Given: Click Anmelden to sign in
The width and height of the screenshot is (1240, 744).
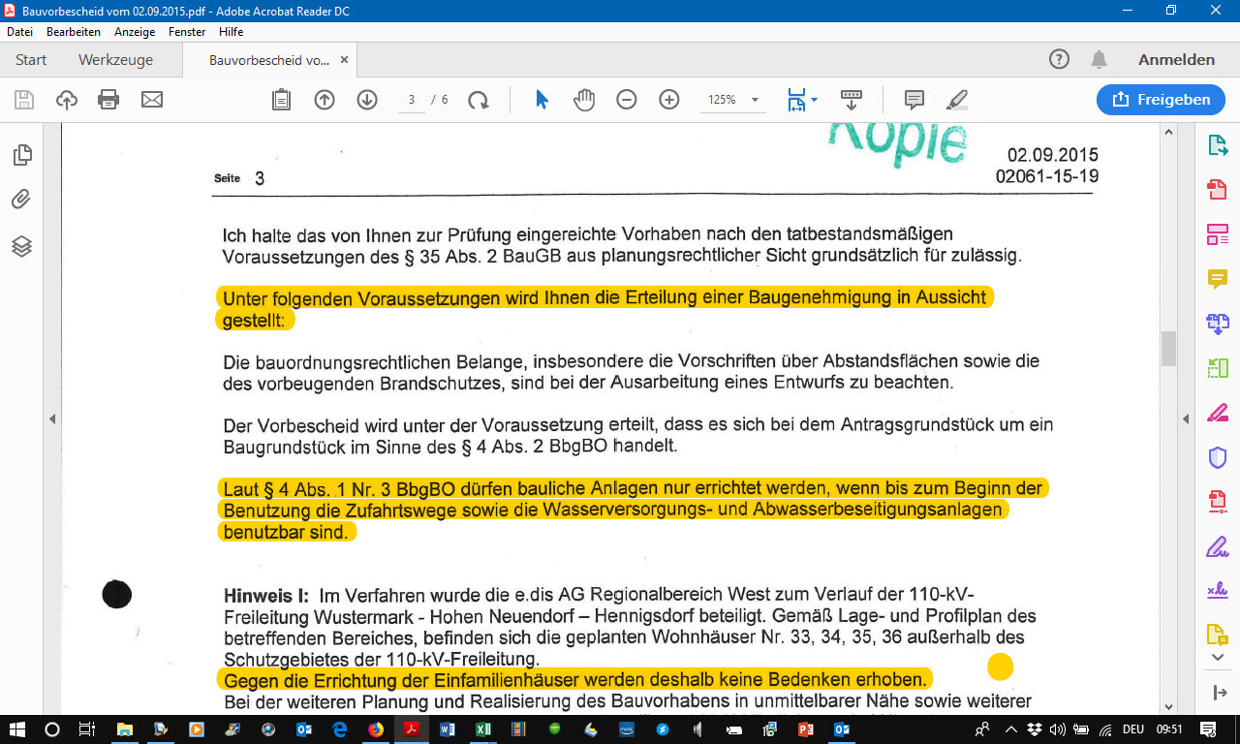Looking at the screenshot, I should tap(1176, 60).
